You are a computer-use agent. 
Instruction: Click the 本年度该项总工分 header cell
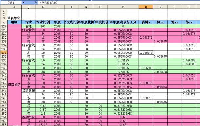point(123,22)
